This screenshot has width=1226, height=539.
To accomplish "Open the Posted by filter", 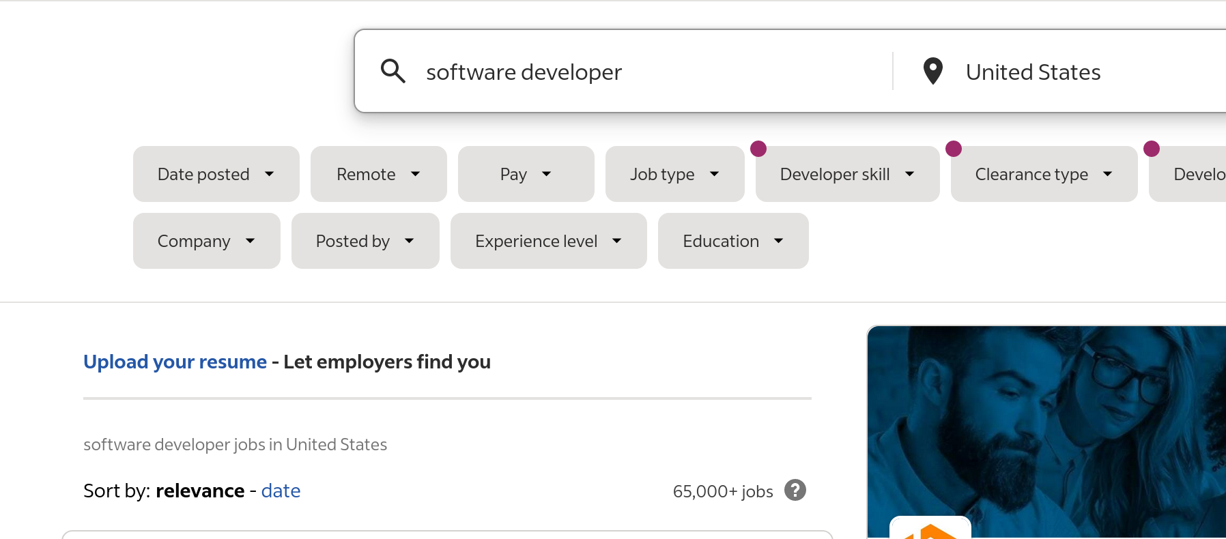I will pyautogui.click(x=365, y=241).
